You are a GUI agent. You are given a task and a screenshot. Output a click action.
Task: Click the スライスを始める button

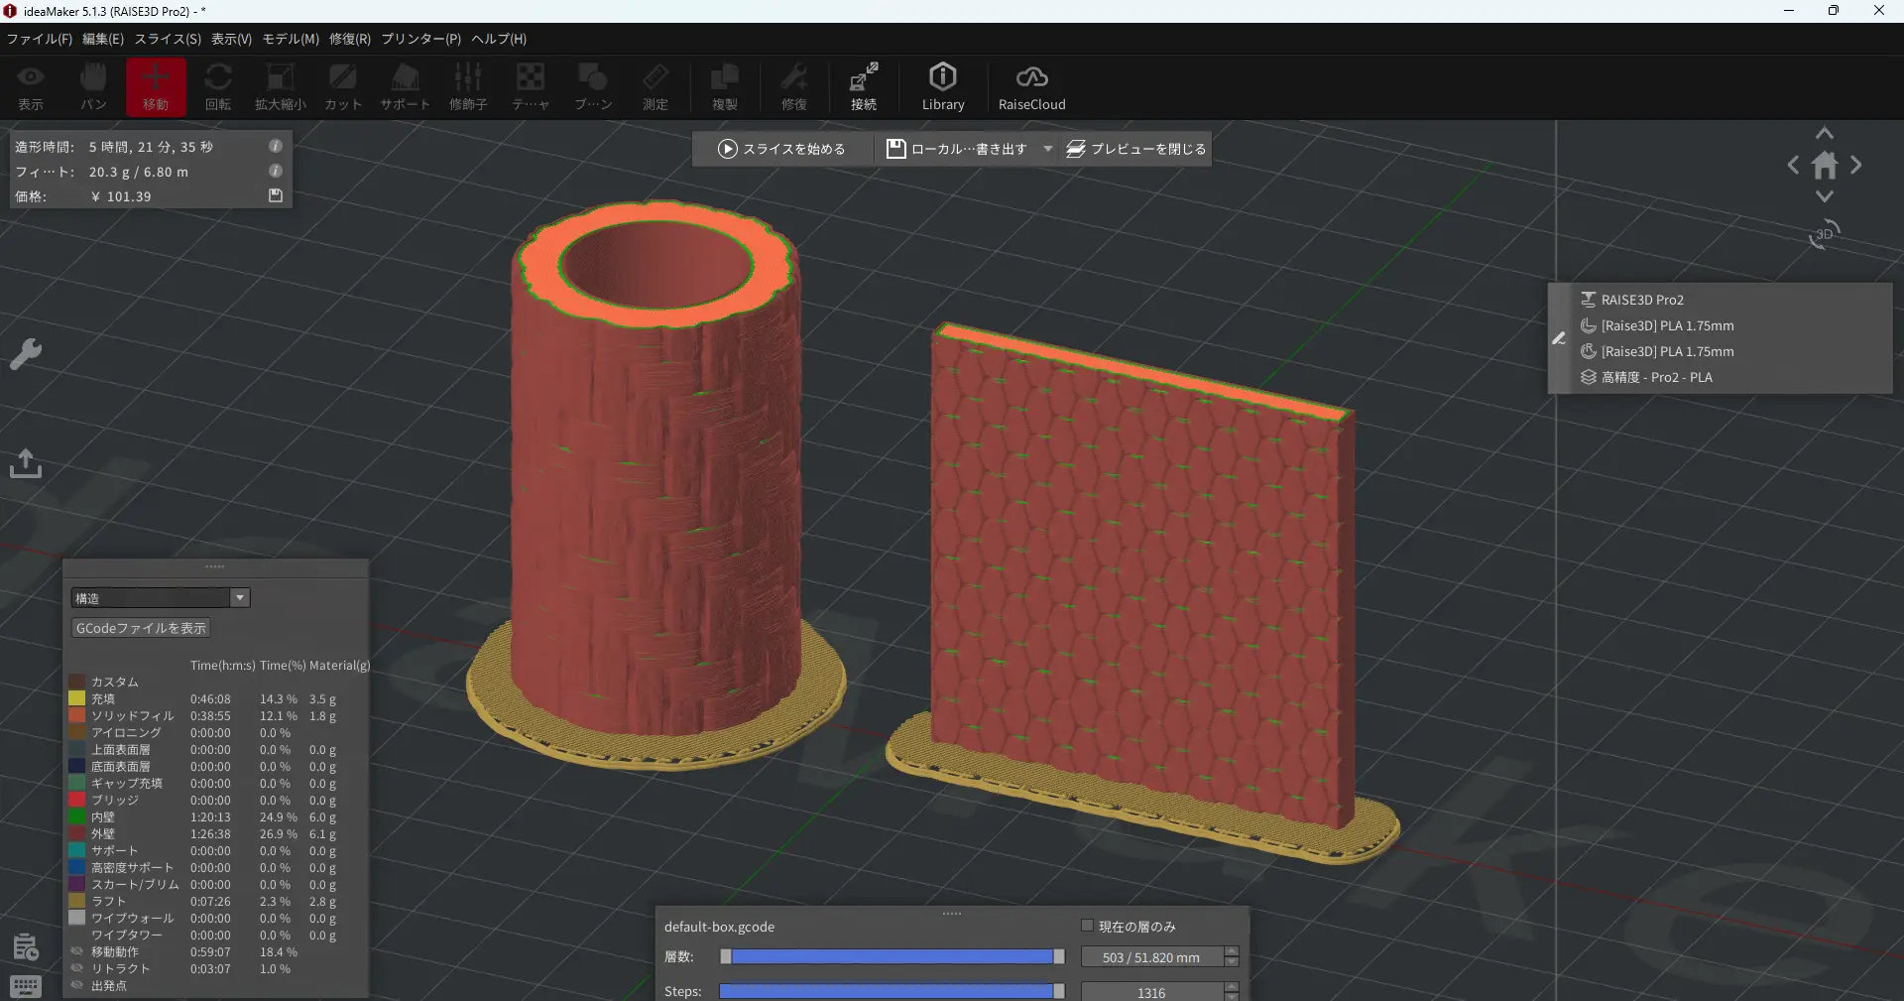pyautogui.click(x=782, y=149)
